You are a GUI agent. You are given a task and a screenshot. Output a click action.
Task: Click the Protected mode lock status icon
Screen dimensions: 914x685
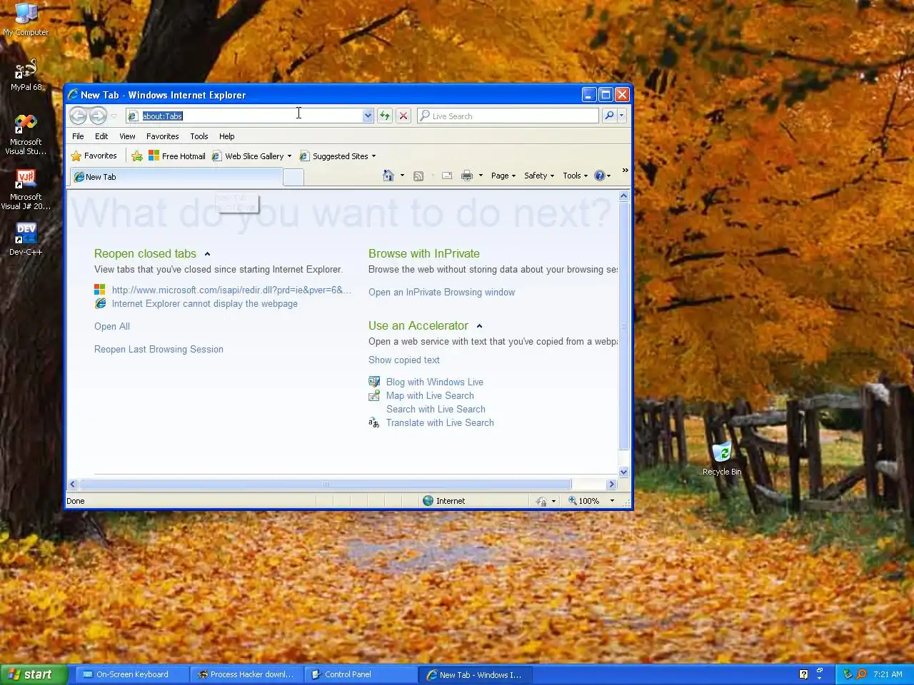[x=542, y=501]
